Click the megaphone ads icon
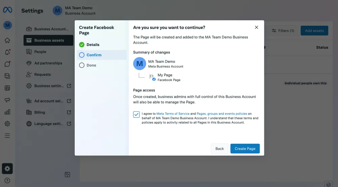Viewport: 338px width, 187px height. (x=7, y=100)
